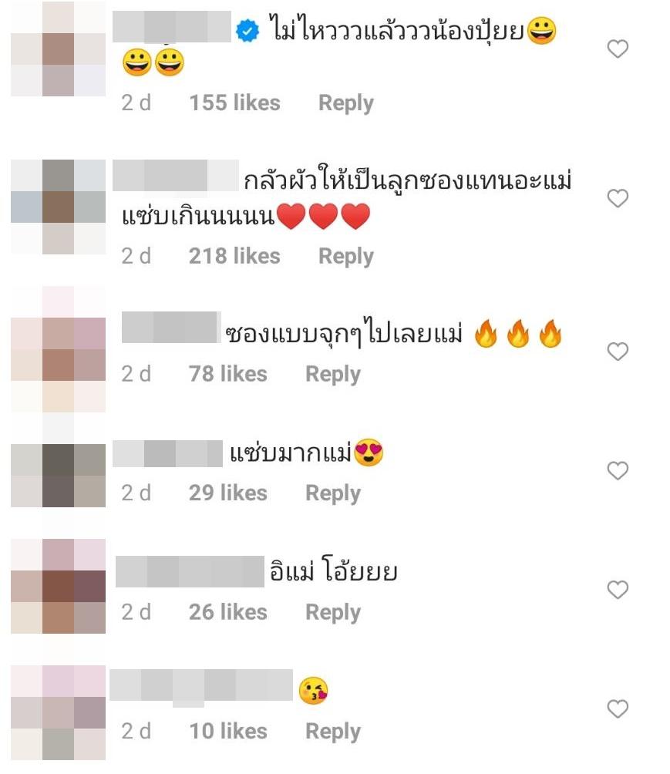This screenshot has width=670, height=774.
Task: Reply to the 29 likes comment
Action: (333, 493)
